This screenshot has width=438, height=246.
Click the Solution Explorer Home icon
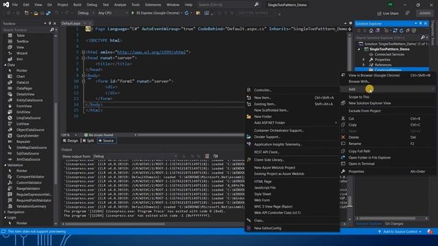coord(371,30)
